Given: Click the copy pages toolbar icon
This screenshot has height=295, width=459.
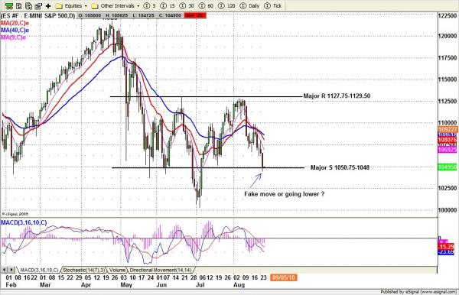Looking at the screenshot, I should pyautogui.click(x=28, y=5).
